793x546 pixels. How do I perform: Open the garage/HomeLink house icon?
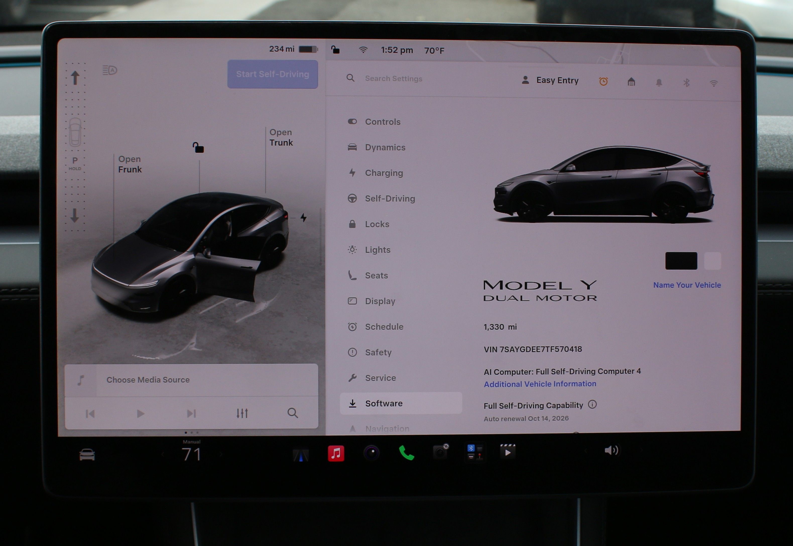pyautogui.click(x=631, y=82)
